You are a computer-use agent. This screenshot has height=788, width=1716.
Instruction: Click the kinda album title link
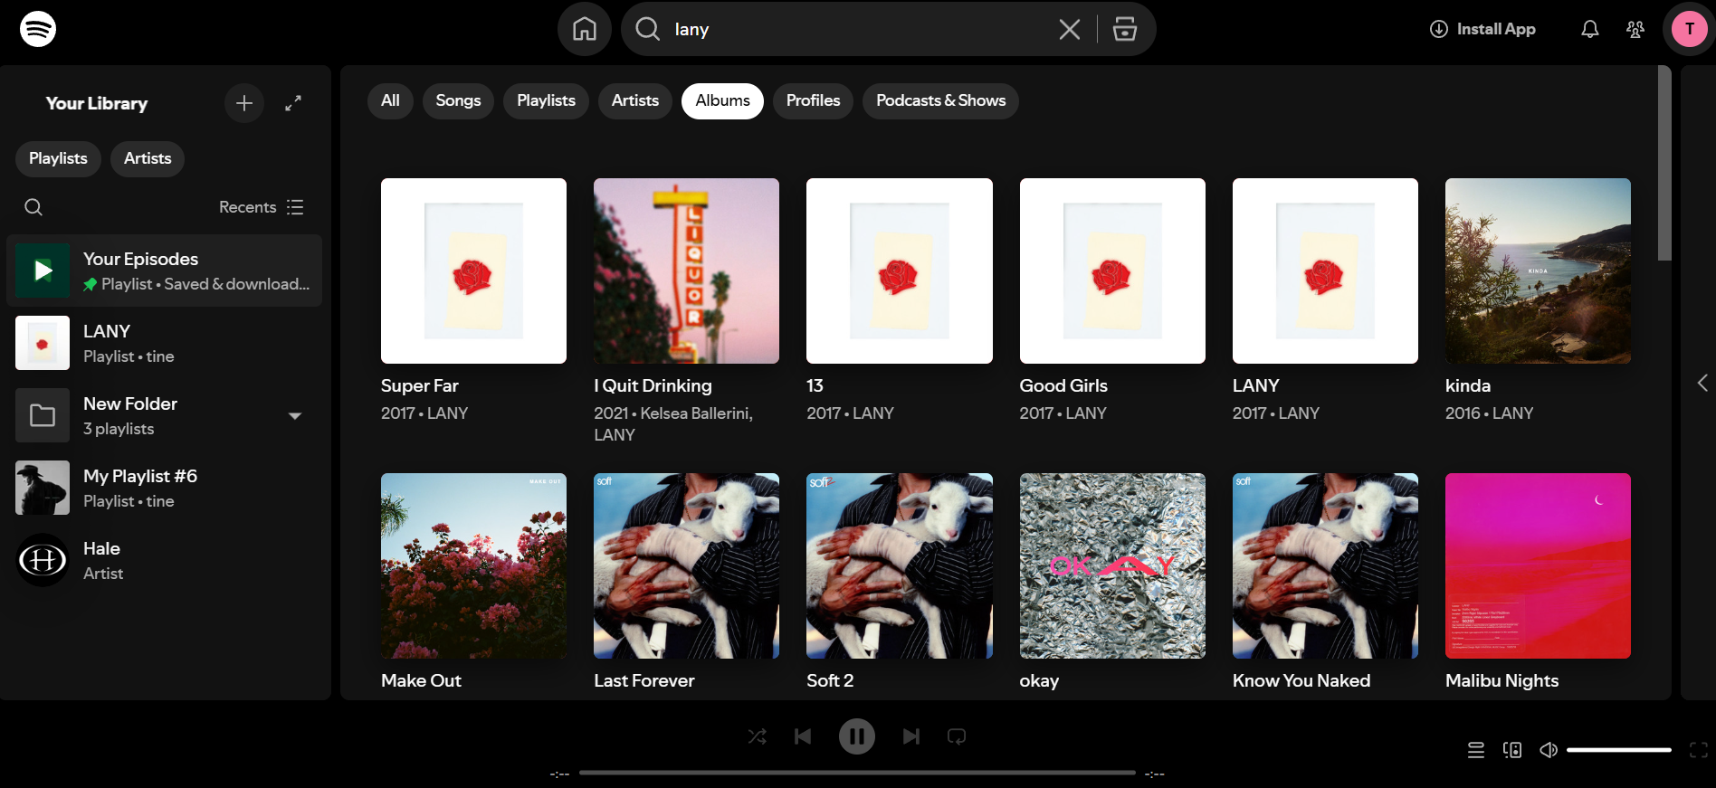pyautogui.click(x=1468, y=385)
